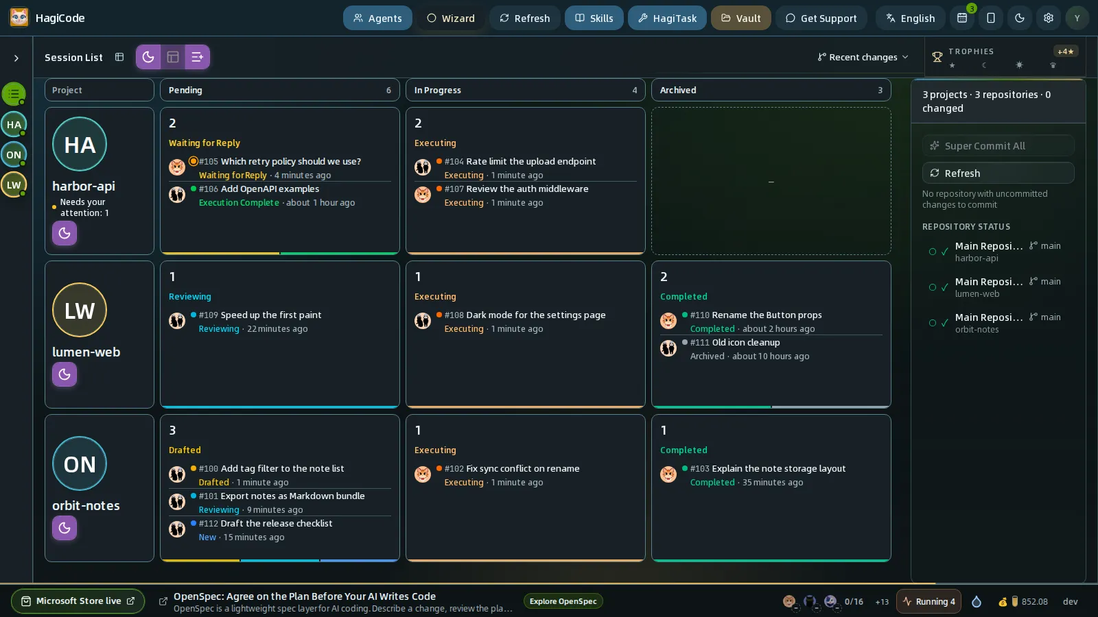Image resolution: width=1098 pixels, height=617 pixels.
Task: Open HagiTask from the top bar
Action: [x=667, y=18]
